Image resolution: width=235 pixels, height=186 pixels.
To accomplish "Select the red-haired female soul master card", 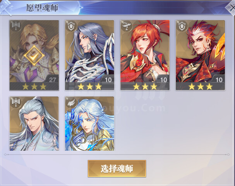I will 145,55.
